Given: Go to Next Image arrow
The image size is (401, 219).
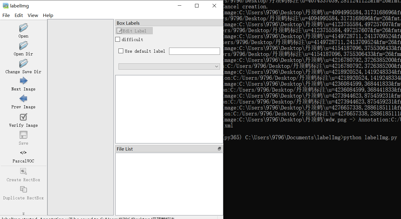Looking at the screenshot, I should tap(24, 81).
